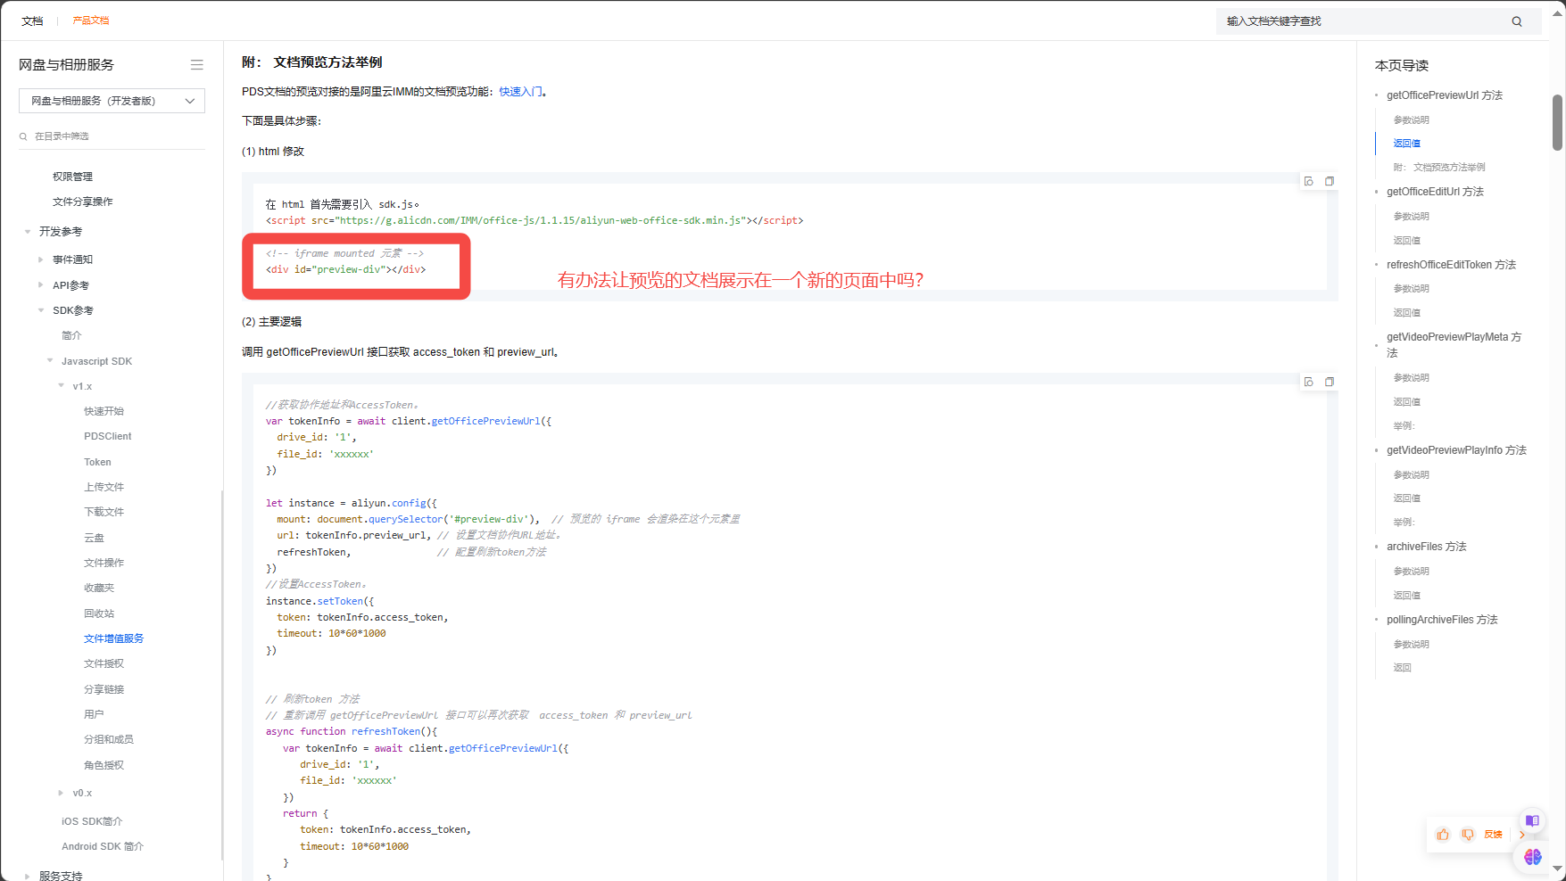1566x881 pixels.
Task: Open 分享链接 in sidebar
Action: click(x=104, y=689)
